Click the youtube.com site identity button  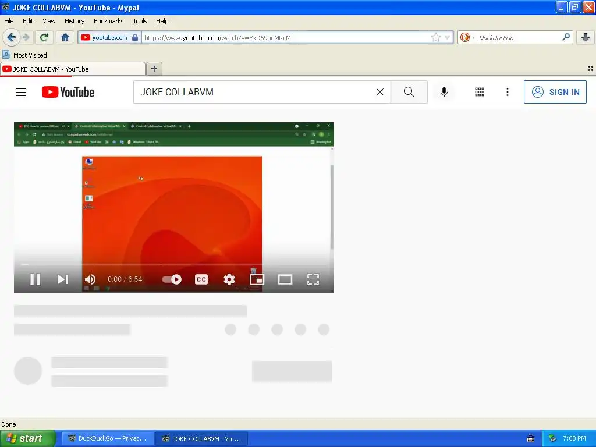click(x=110, y=37)
